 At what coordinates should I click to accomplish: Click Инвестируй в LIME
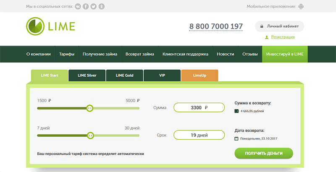285,54
